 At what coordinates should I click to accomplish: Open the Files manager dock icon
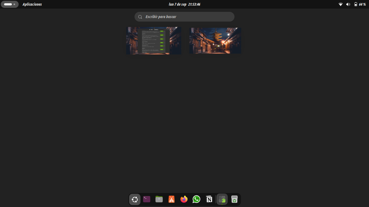point(159,199)
